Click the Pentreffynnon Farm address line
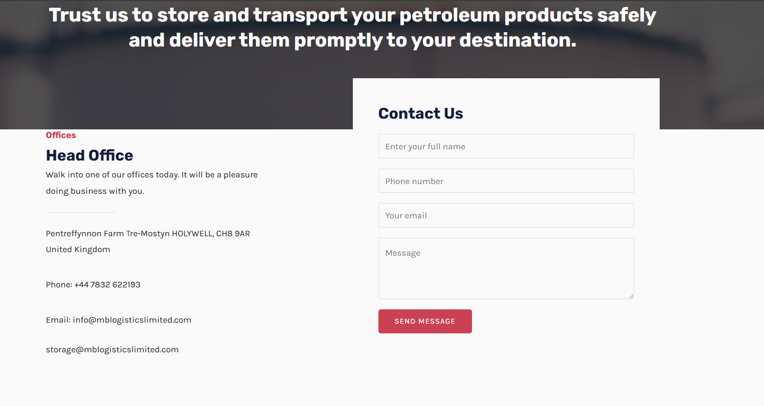 (148, 234)
